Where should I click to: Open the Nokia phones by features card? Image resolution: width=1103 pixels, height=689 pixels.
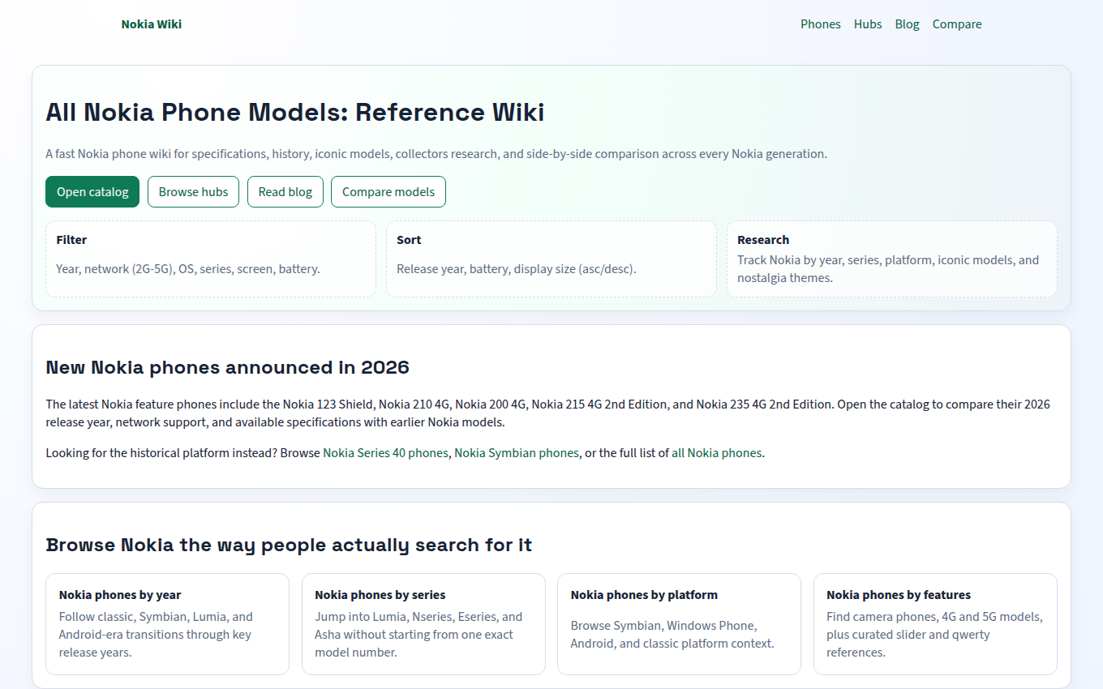point(935,624)
